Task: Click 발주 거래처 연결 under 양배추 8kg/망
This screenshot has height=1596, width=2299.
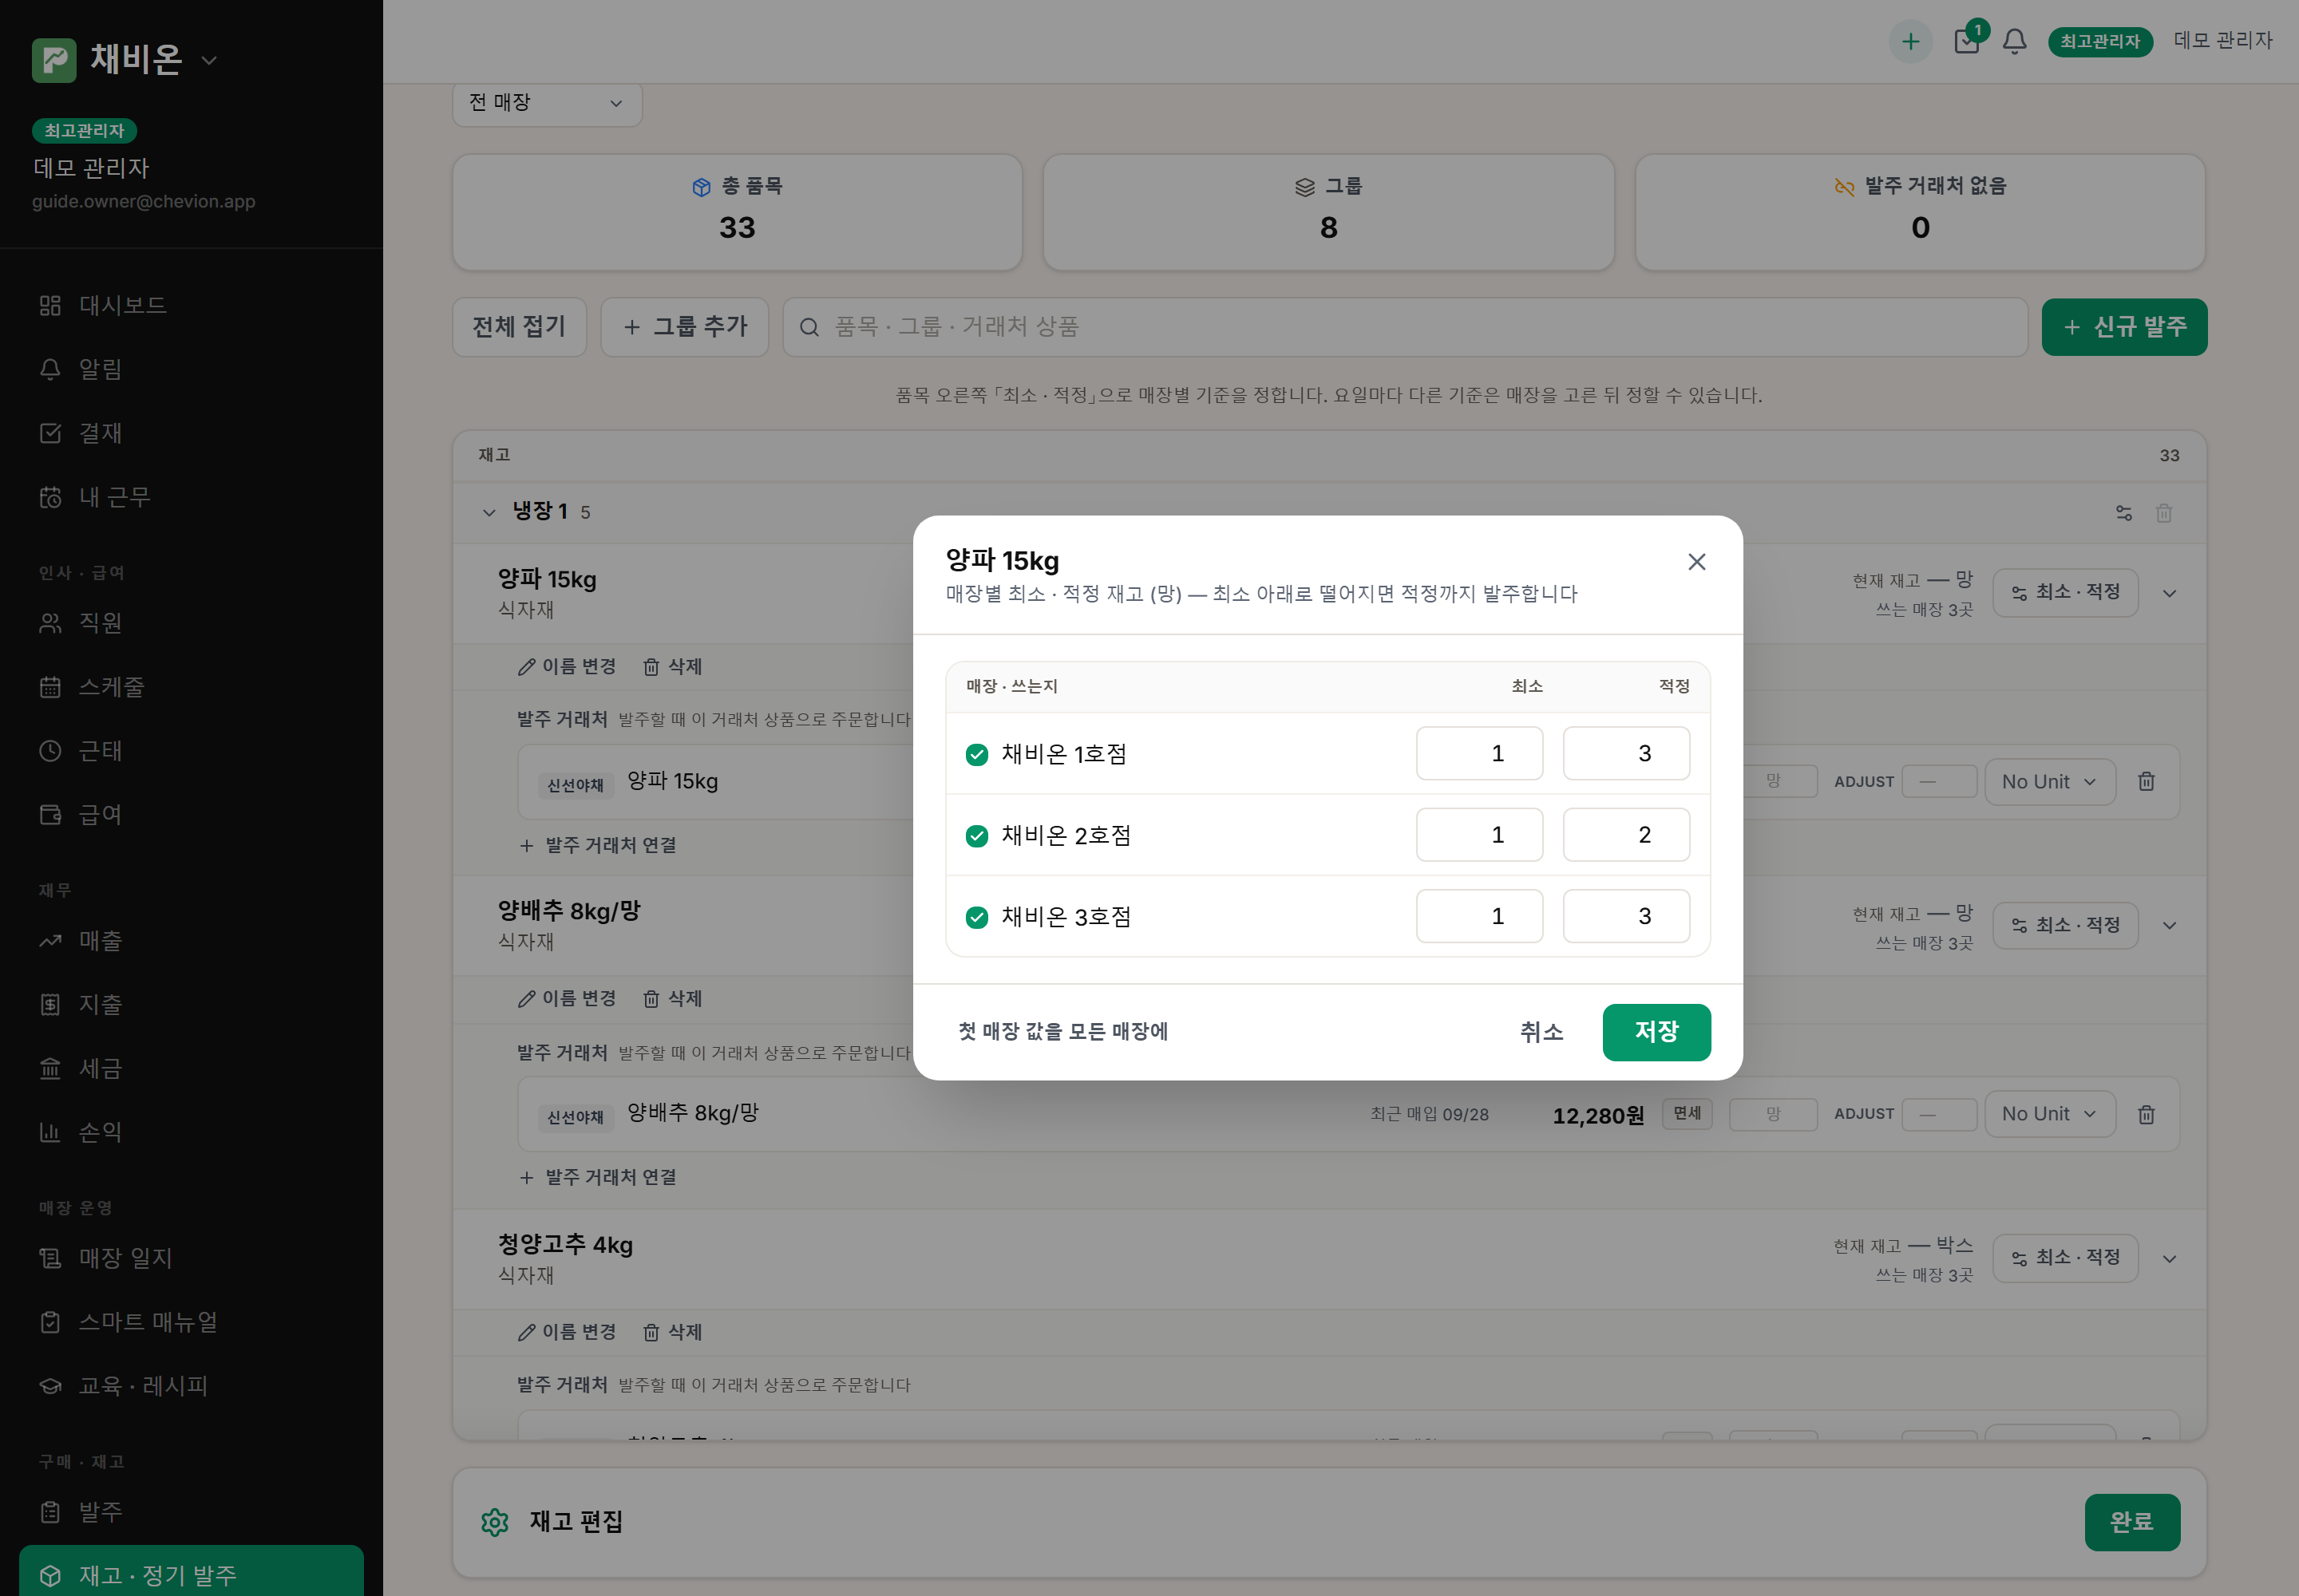Action: 597,1177
